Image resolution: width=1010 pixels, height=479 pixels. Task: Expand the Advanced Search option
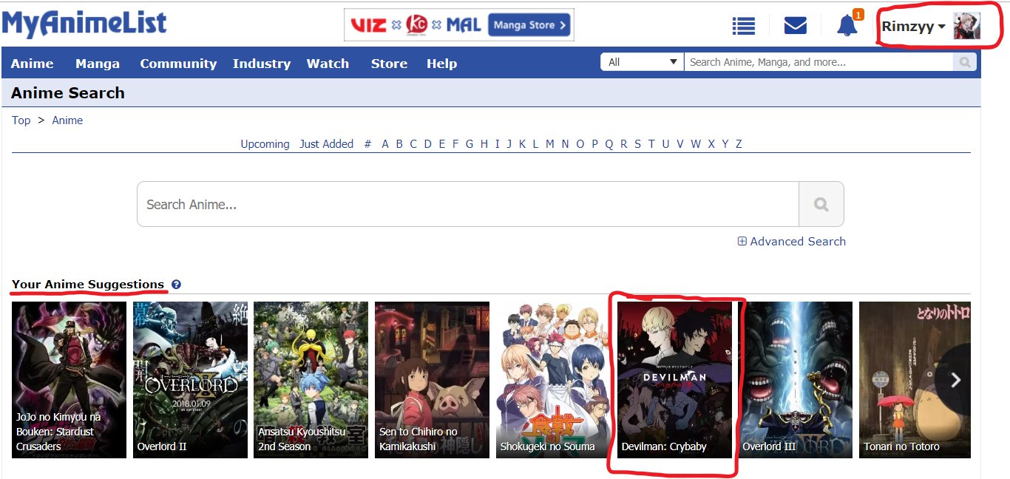791,242
